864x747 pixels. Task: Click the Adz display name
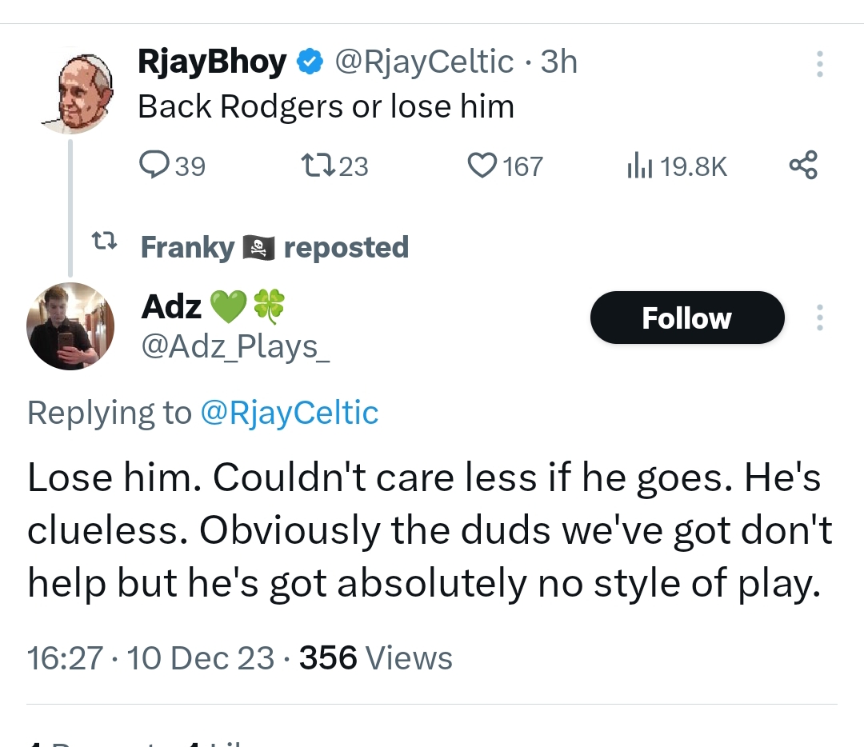pos(171,306)
